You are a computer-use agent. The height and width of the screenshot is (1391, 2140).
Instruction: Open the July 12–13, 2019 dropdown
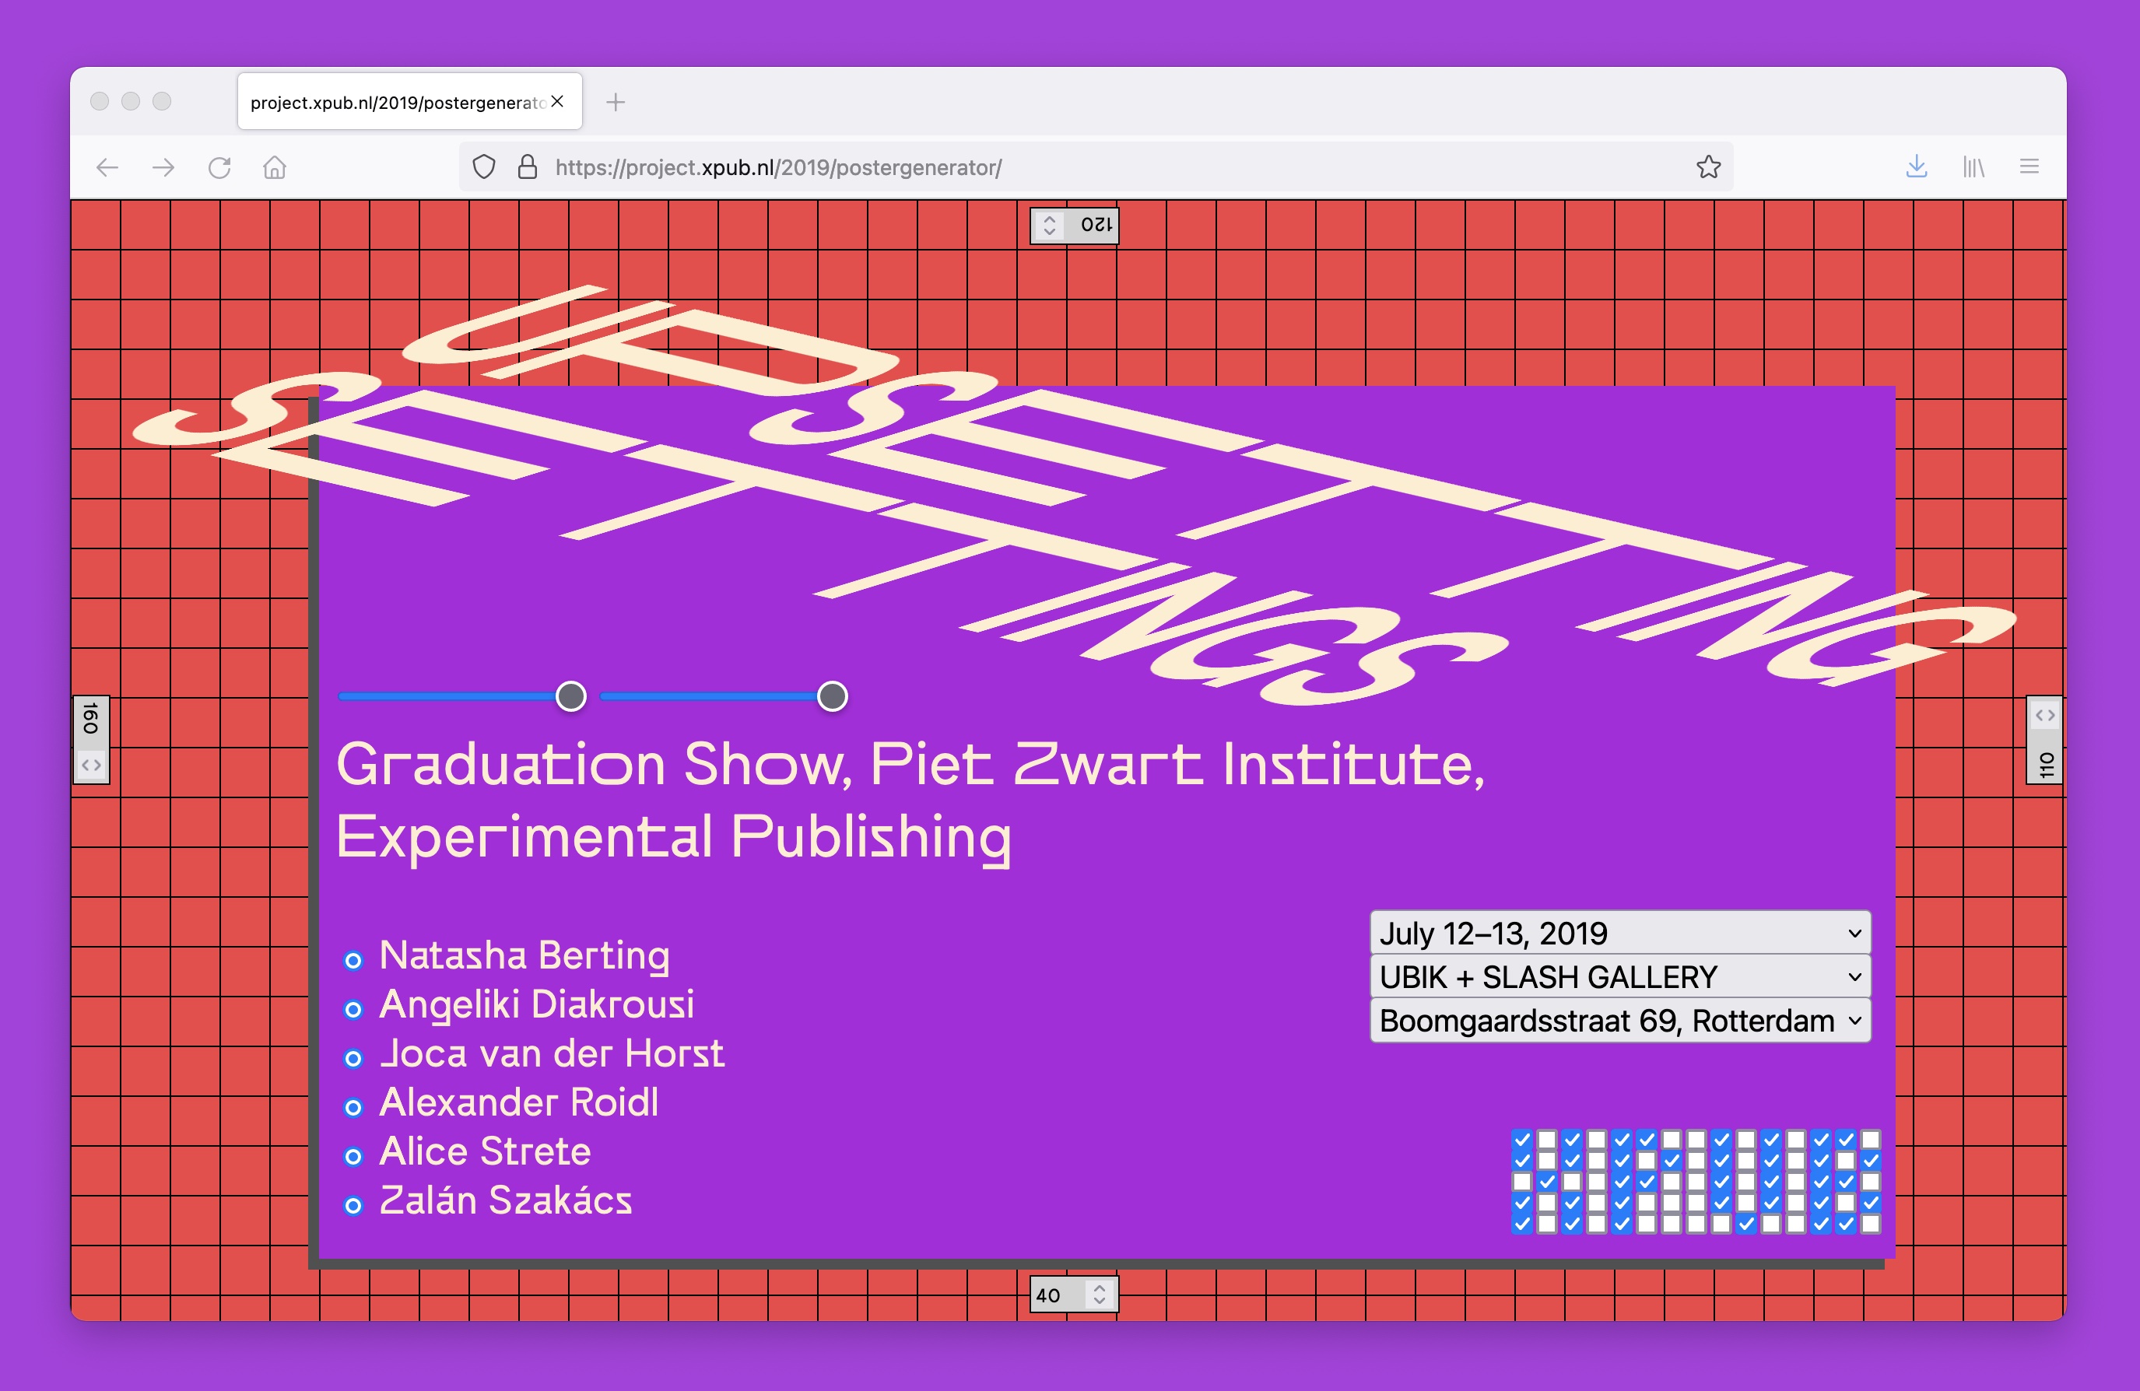click(x=1619, y=934)
